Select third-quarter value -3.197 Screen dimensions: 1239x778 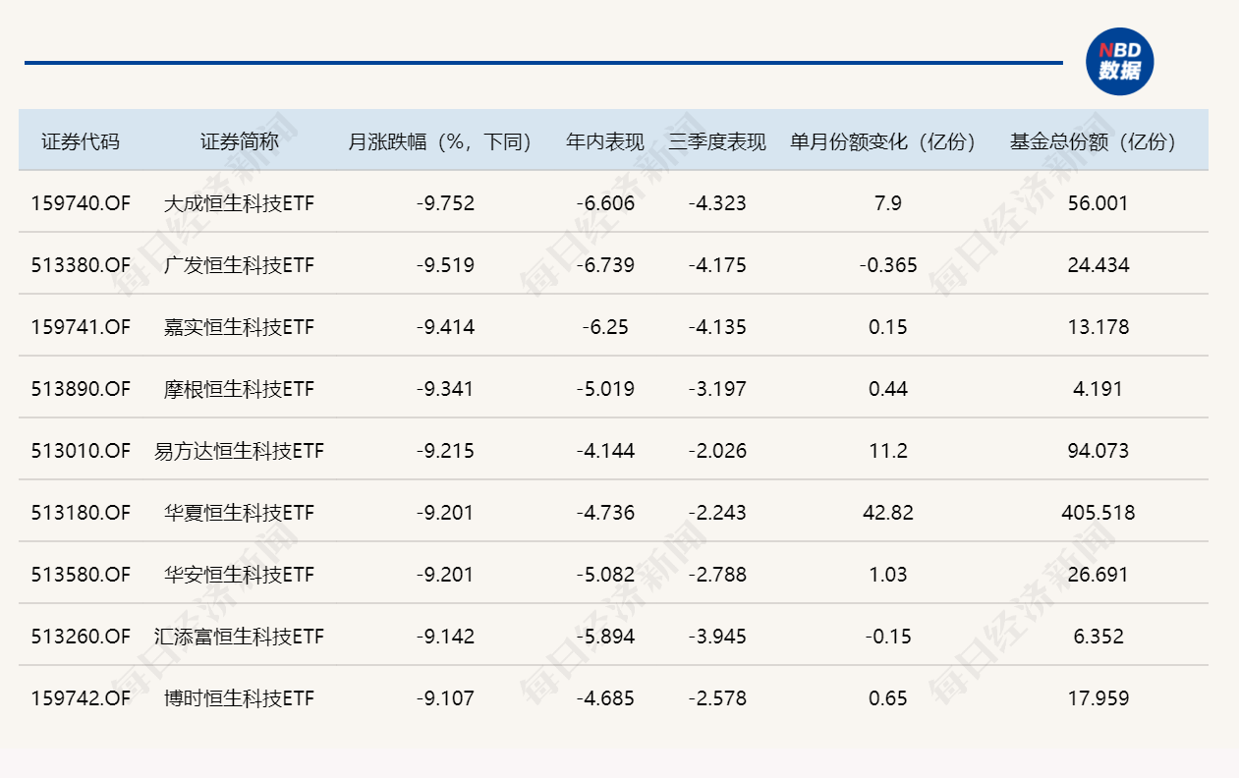[x=717, y=389]
